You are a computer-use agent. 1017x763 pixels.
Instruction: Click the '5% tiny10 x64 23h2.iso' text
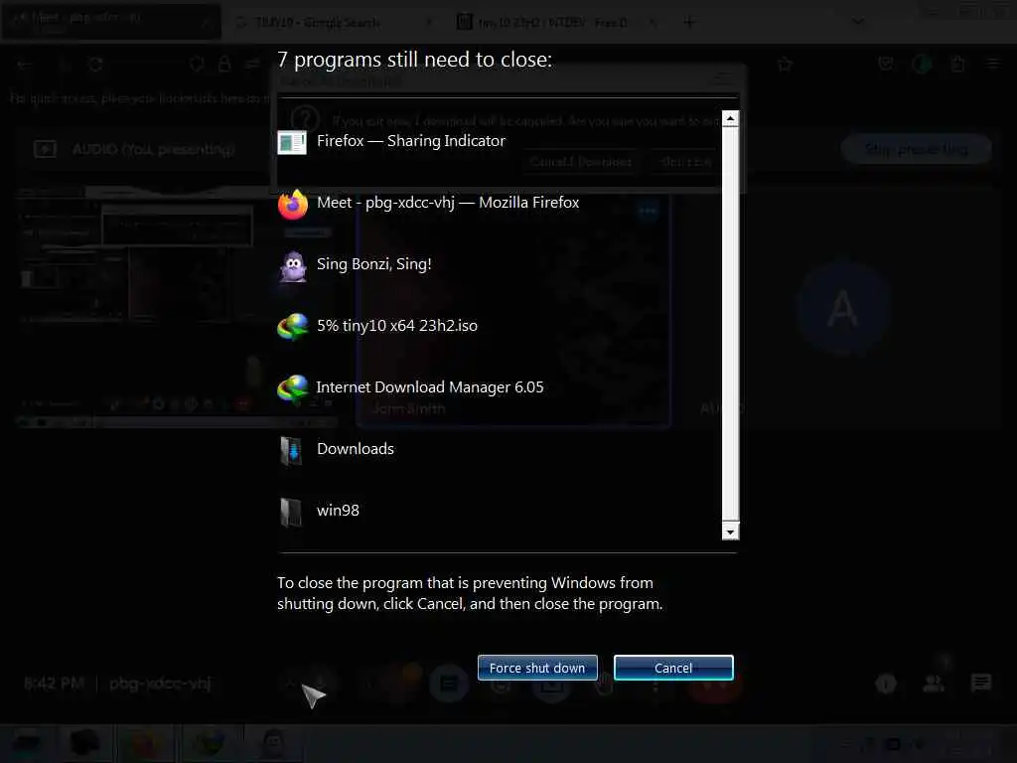(397, 326)
